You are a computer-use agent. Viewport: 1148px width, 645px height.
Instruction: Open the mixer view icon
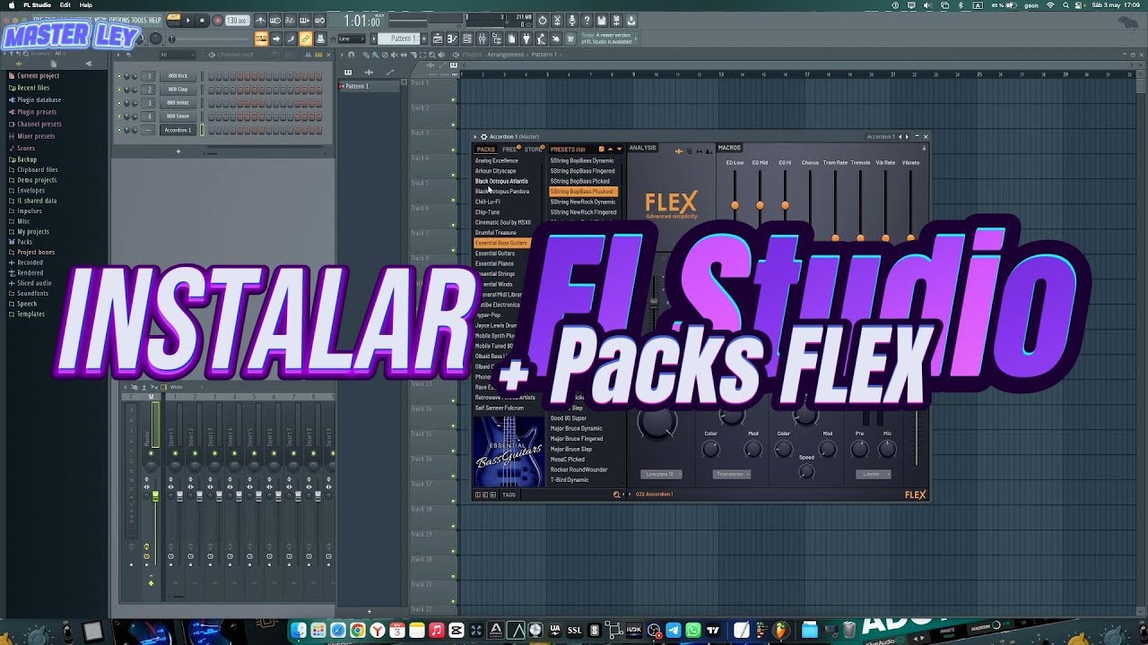(483, 39)
